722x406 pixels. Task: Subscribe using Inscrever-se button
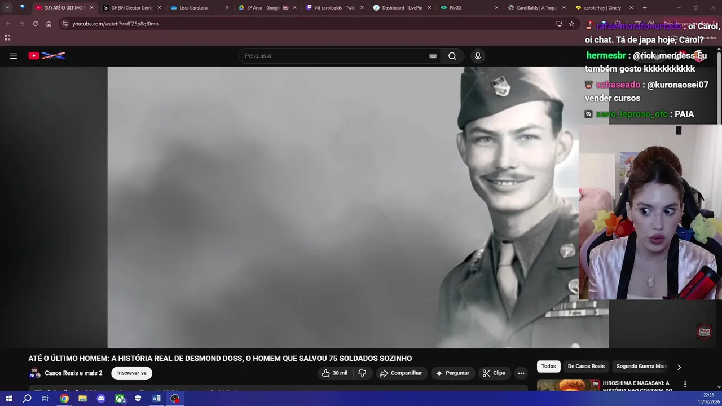132,373
